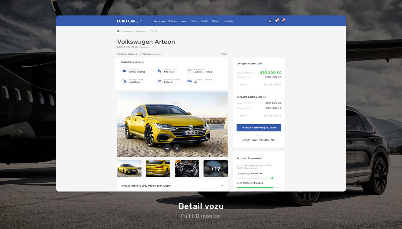This screenshot has height=229, width=402.
Task: Adjust the Výše půjčky slider handle
Action: point(272,178)
